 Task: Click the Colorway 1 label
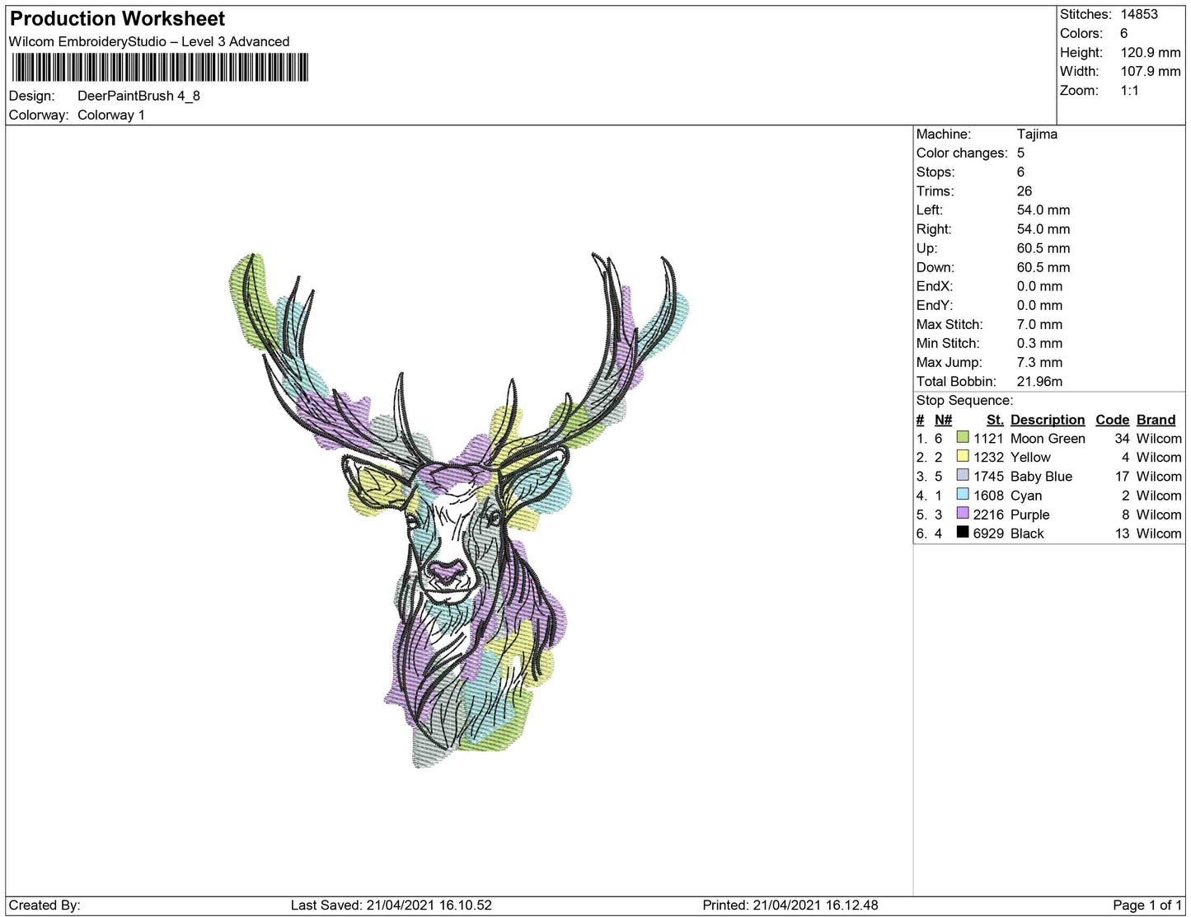click(x=111, y=115)
